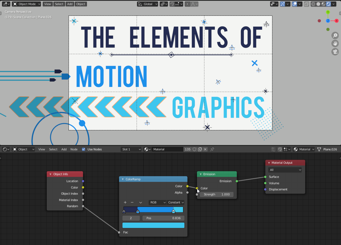Click the blue Z axis gizmo

pos(328,21)
